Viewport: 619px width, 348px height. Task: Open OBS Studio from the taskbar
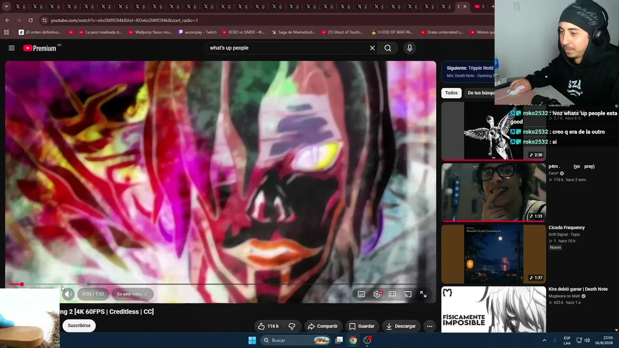(368, 340)
